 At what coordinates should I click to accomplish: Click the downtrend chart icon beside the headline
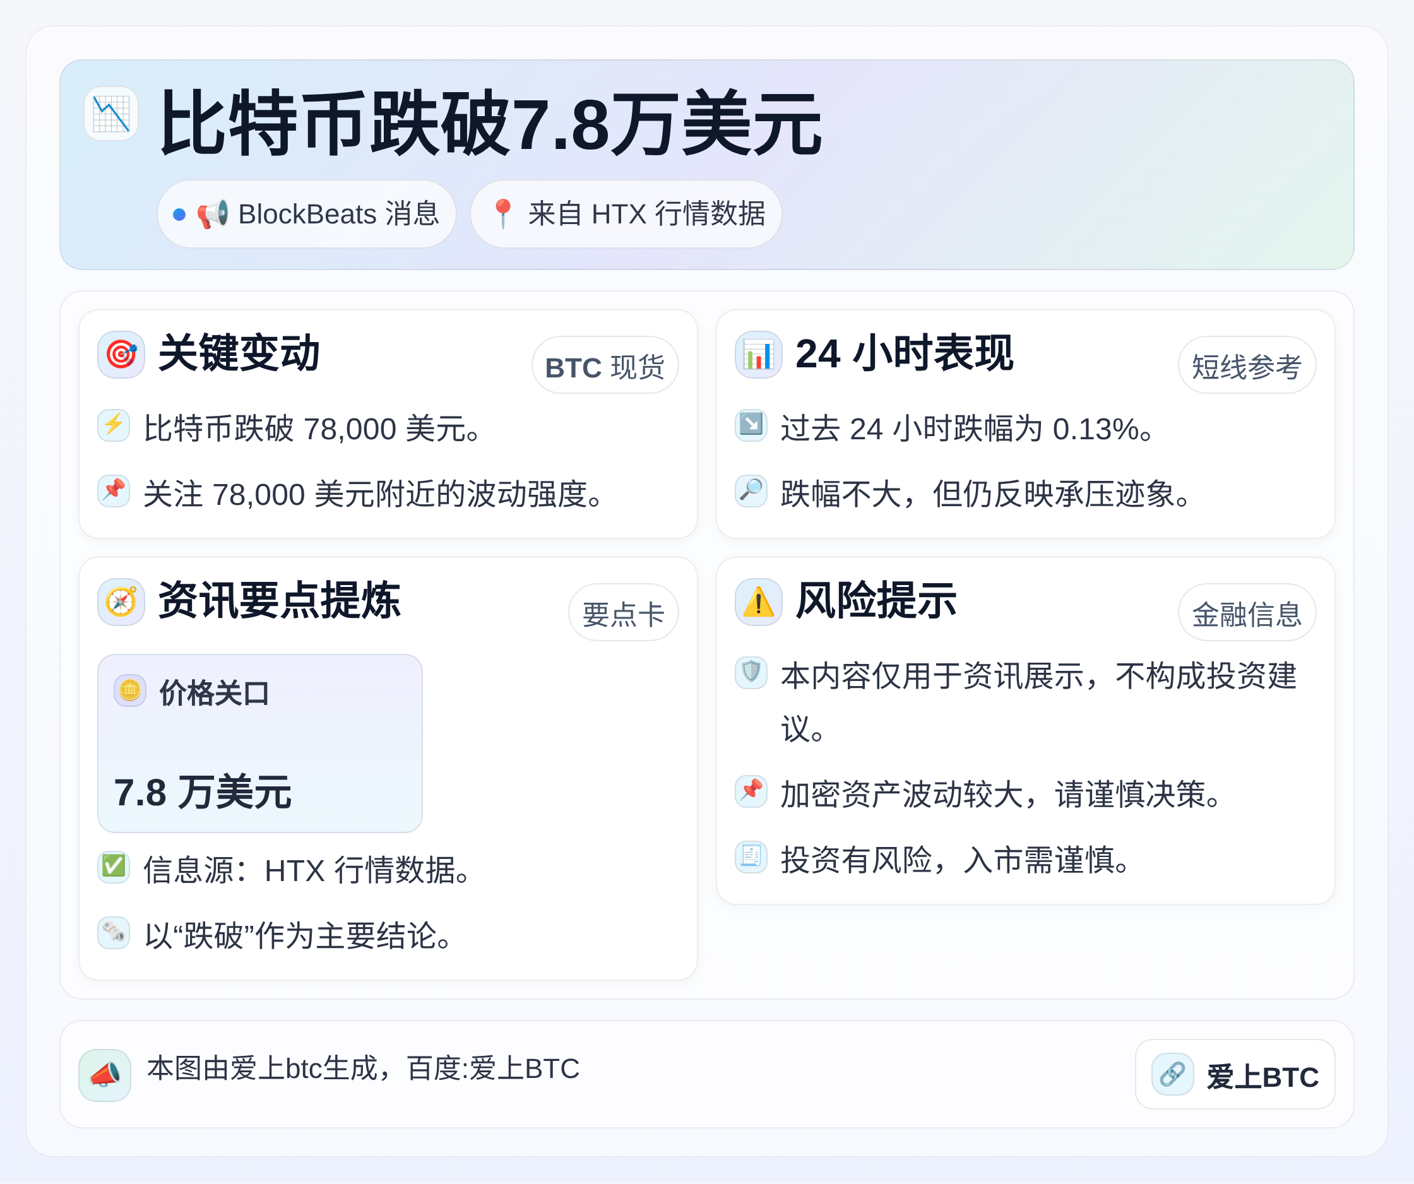pyautogui.click(x=111, y=113)
